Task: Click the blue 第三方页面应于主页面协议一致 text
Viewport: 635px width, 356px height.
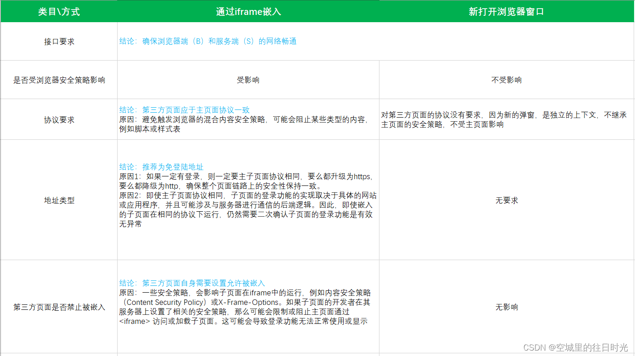Action: (185, 110)
